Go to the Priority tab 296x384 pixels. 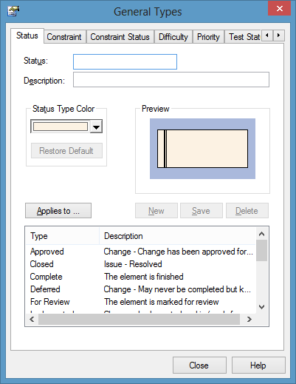coord(208,37)
